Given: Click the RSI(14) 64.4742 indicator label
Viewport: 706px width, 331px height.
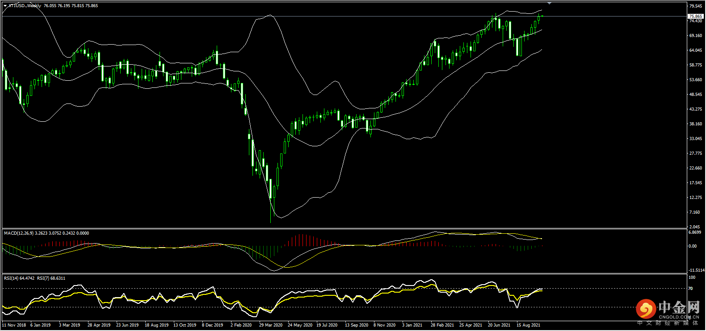Looking at the screenshot, I should 19,278.
